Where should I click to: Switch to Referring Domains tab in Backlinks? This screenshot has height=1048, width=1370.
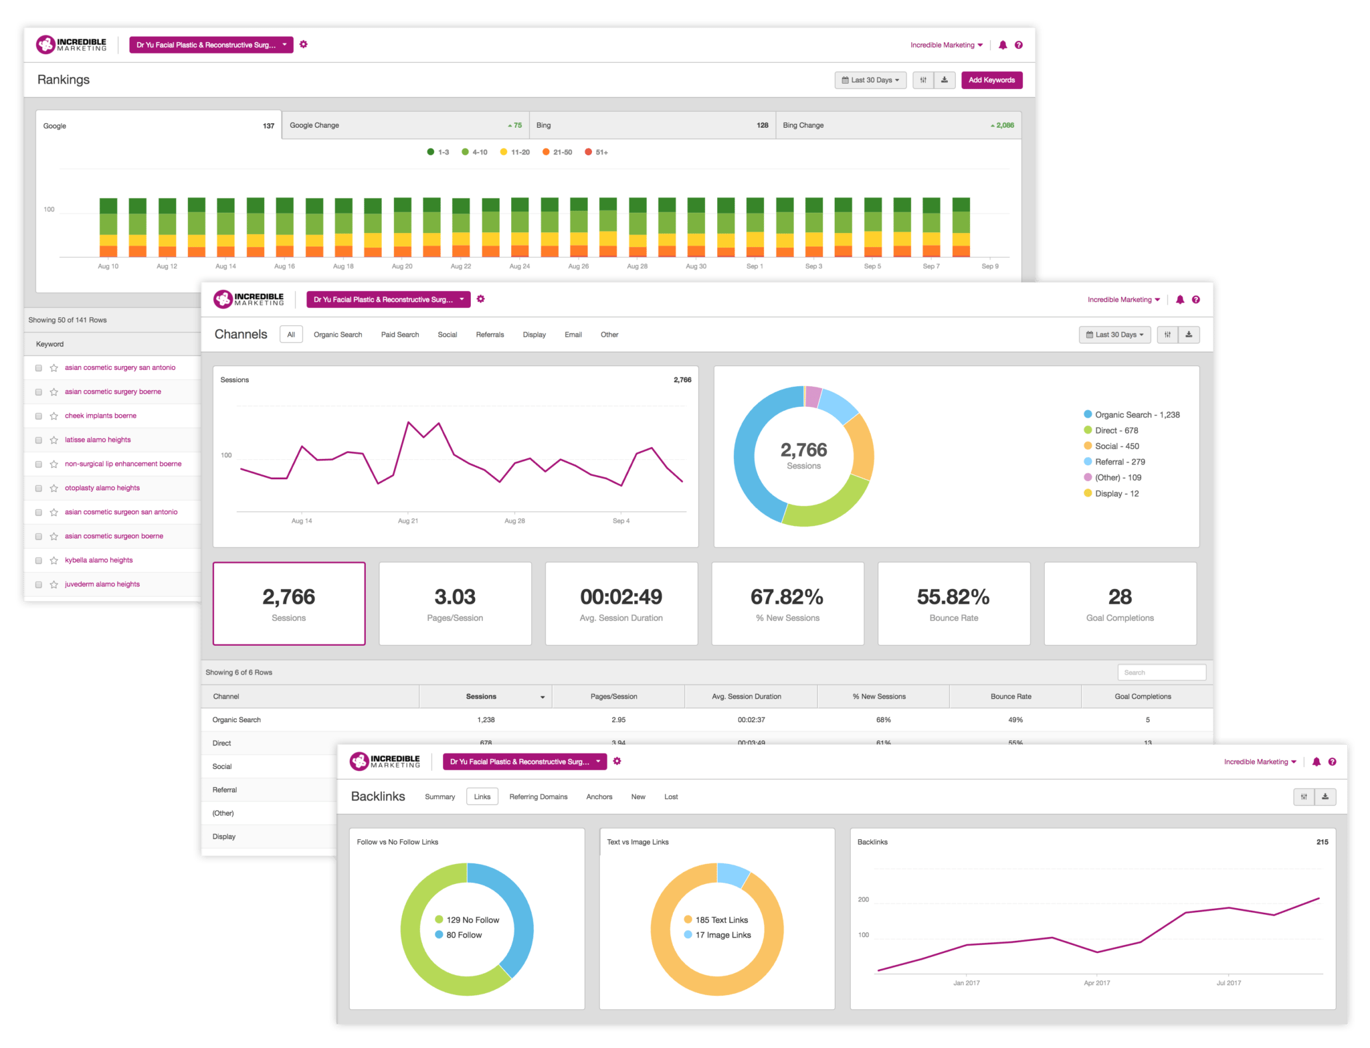539,796
